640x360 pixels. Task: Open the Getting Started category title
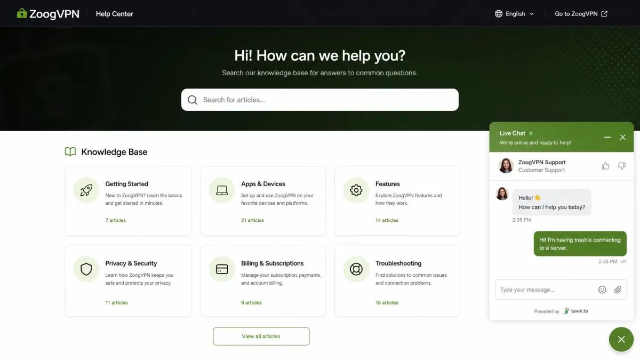127,184
